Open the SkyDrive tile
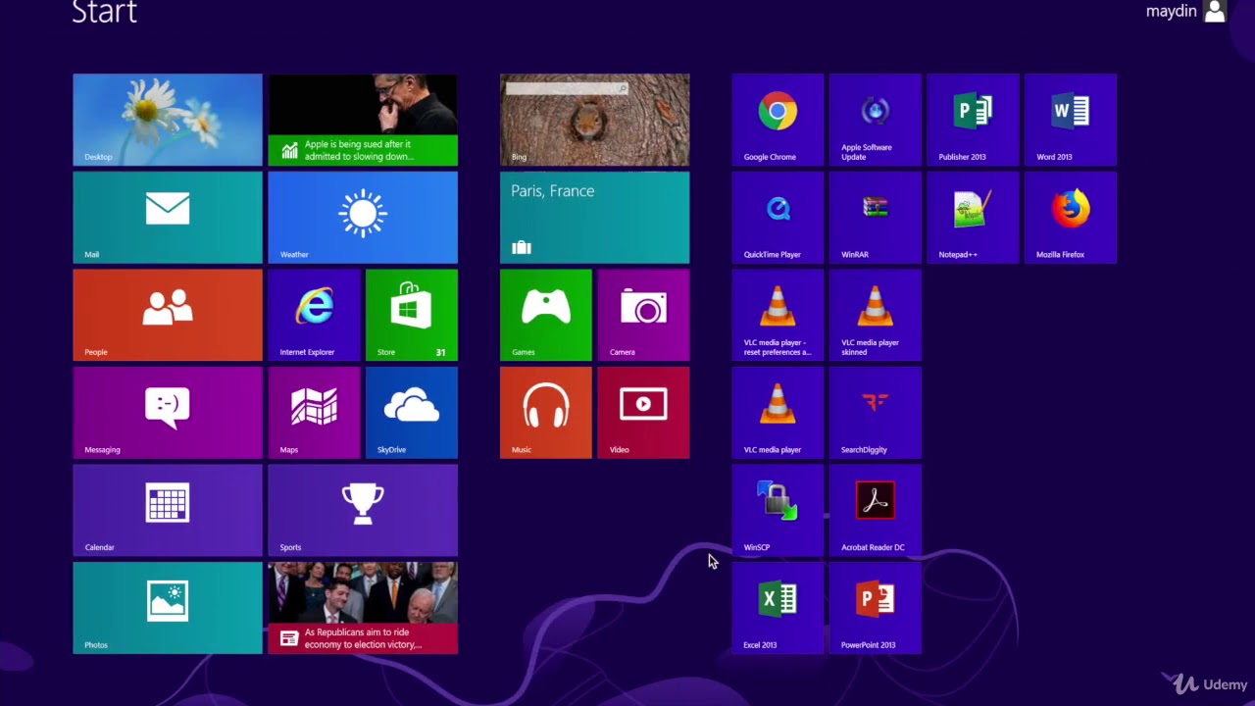The image size is (1255, 706). click(x=412, y=413)
